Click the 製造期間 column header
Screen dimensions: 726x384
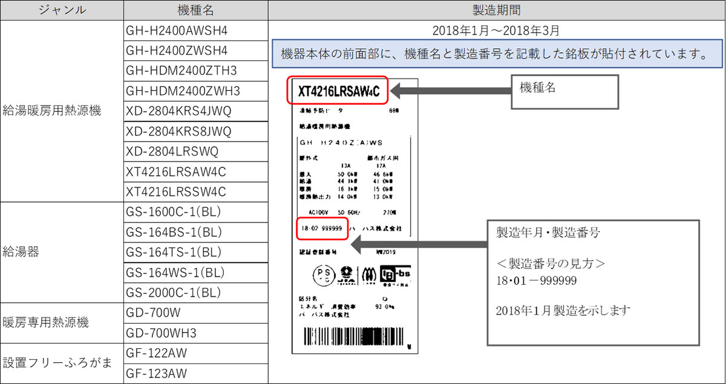point(496,10)
